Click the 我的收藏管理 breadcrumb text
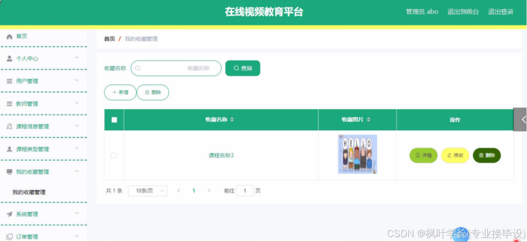 point(141,39)
